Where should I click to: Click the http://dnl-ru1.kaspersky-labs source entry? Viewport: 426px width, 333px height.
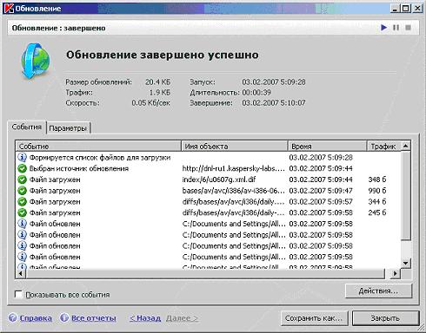pyautogui.click(x=233, y=168)
